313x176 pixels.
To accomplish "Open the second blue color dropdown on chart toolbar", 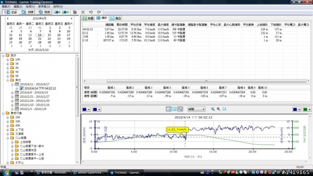I will pos(97,110).
